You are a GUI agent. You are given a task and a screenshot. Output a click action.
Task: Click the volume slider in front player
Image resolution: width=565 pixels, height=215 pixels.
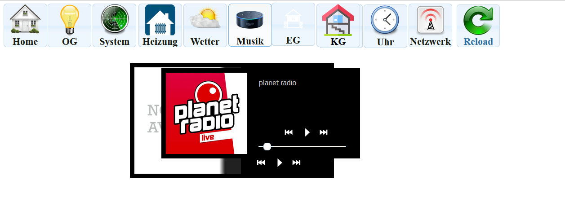[302, 146]
